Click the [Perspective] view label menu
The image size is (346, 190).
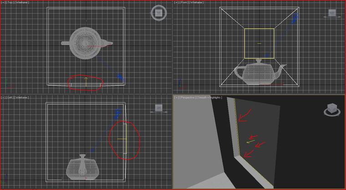coord(187,97)
